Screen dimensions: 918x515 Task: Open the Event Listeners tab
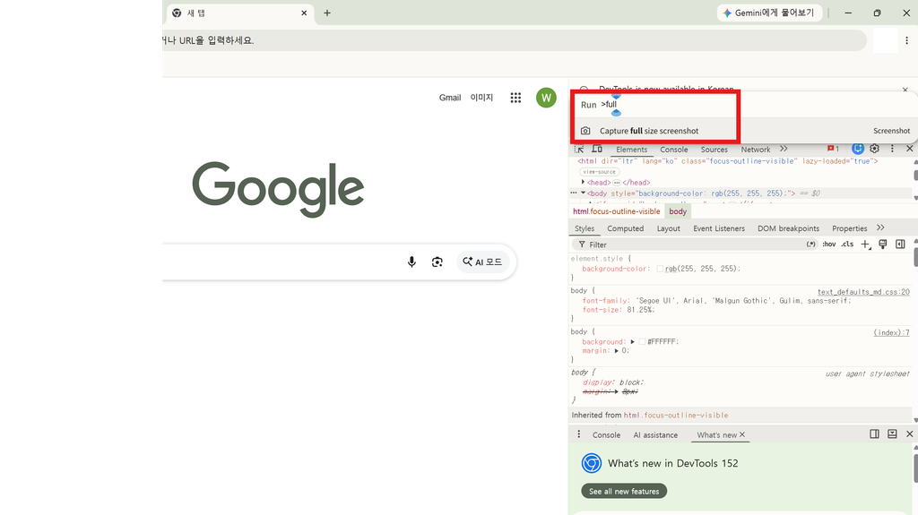(x=719, y=228)
